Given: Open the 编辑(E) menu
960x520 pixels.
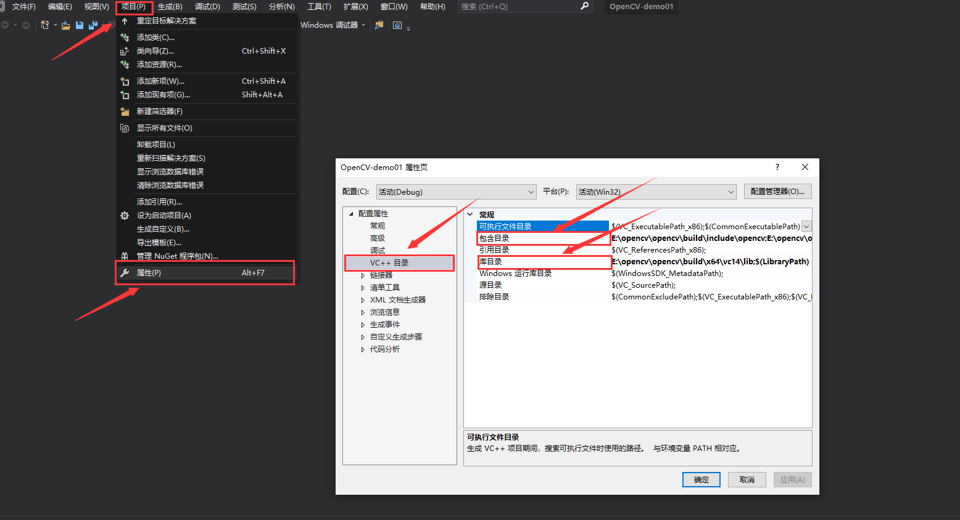Looking at the screenshot, I should tap(60, 7).
